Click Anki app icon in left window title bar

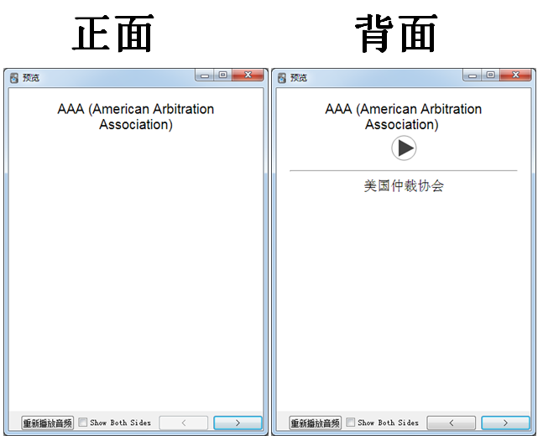(x=14, y=78)
